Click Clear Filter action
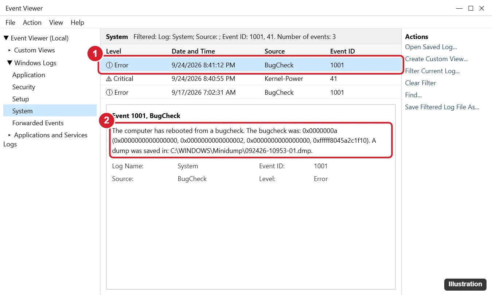This screenshot has height=295, width=492. (421, 83)
